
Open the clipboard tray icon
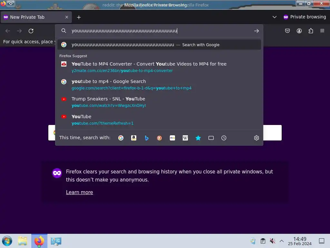[x=263, y=241]
